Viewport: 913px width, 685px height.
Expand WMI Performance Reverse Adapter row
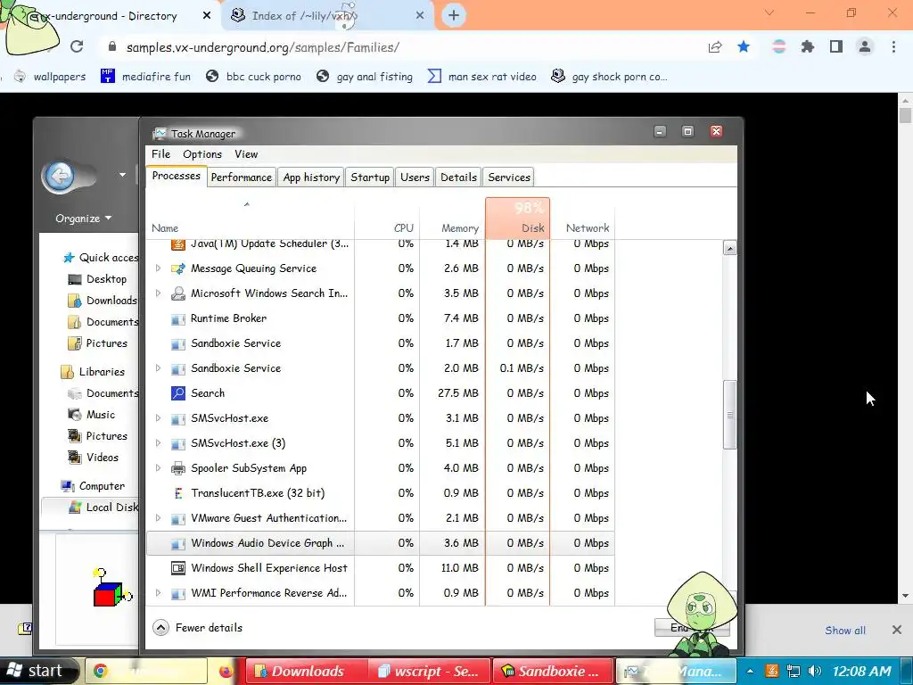158,593
